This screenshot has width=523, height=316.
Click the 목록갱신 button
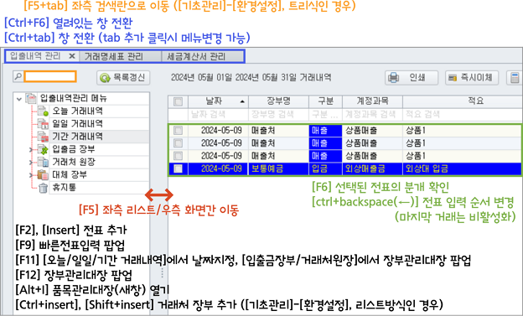tap(123, 78)
